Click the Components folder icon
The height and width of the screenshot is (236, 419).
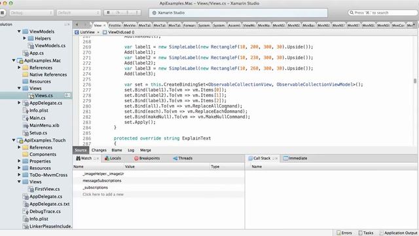[26, 154]
